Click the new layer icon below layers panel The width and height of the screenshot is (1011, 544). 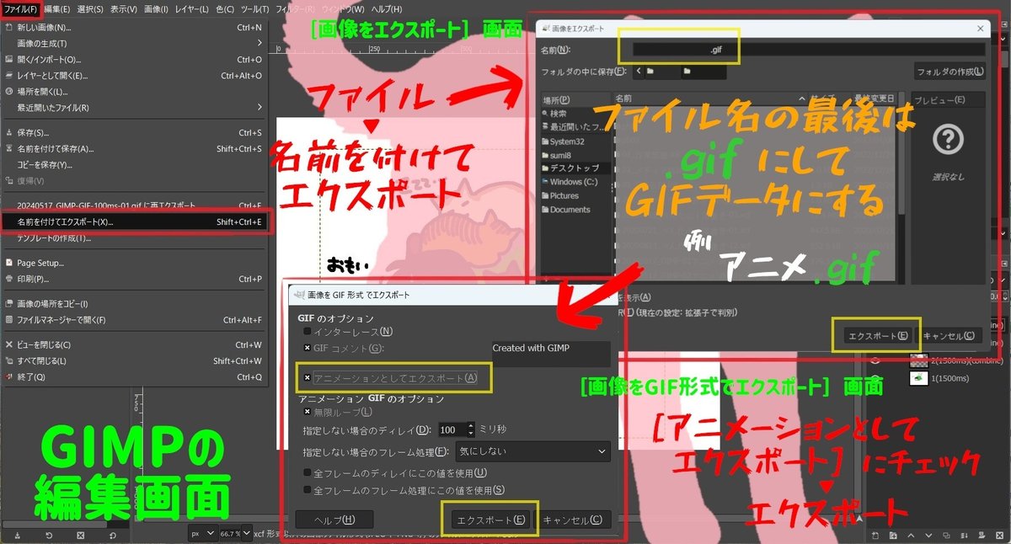coord(876,535)
